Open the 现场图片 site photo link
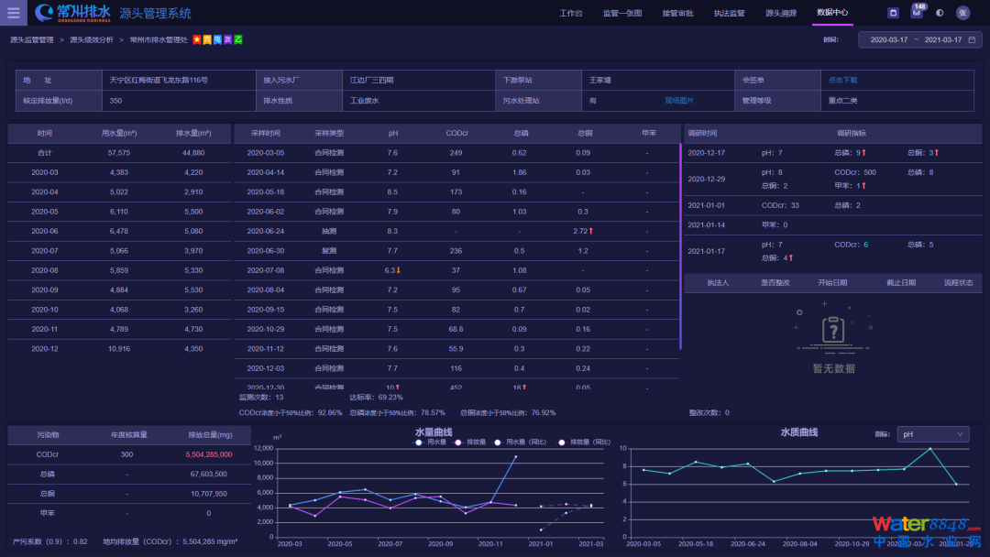Screen dimensions: 990x557 tap(679, 101)
